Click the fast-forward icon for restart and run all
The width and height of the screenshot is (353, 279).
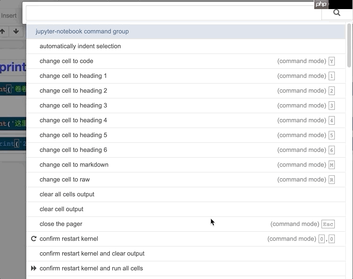tap(33, 268)
